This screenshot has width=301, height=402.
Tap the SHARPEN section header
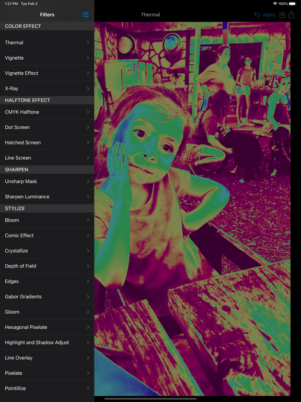(47, 170)
